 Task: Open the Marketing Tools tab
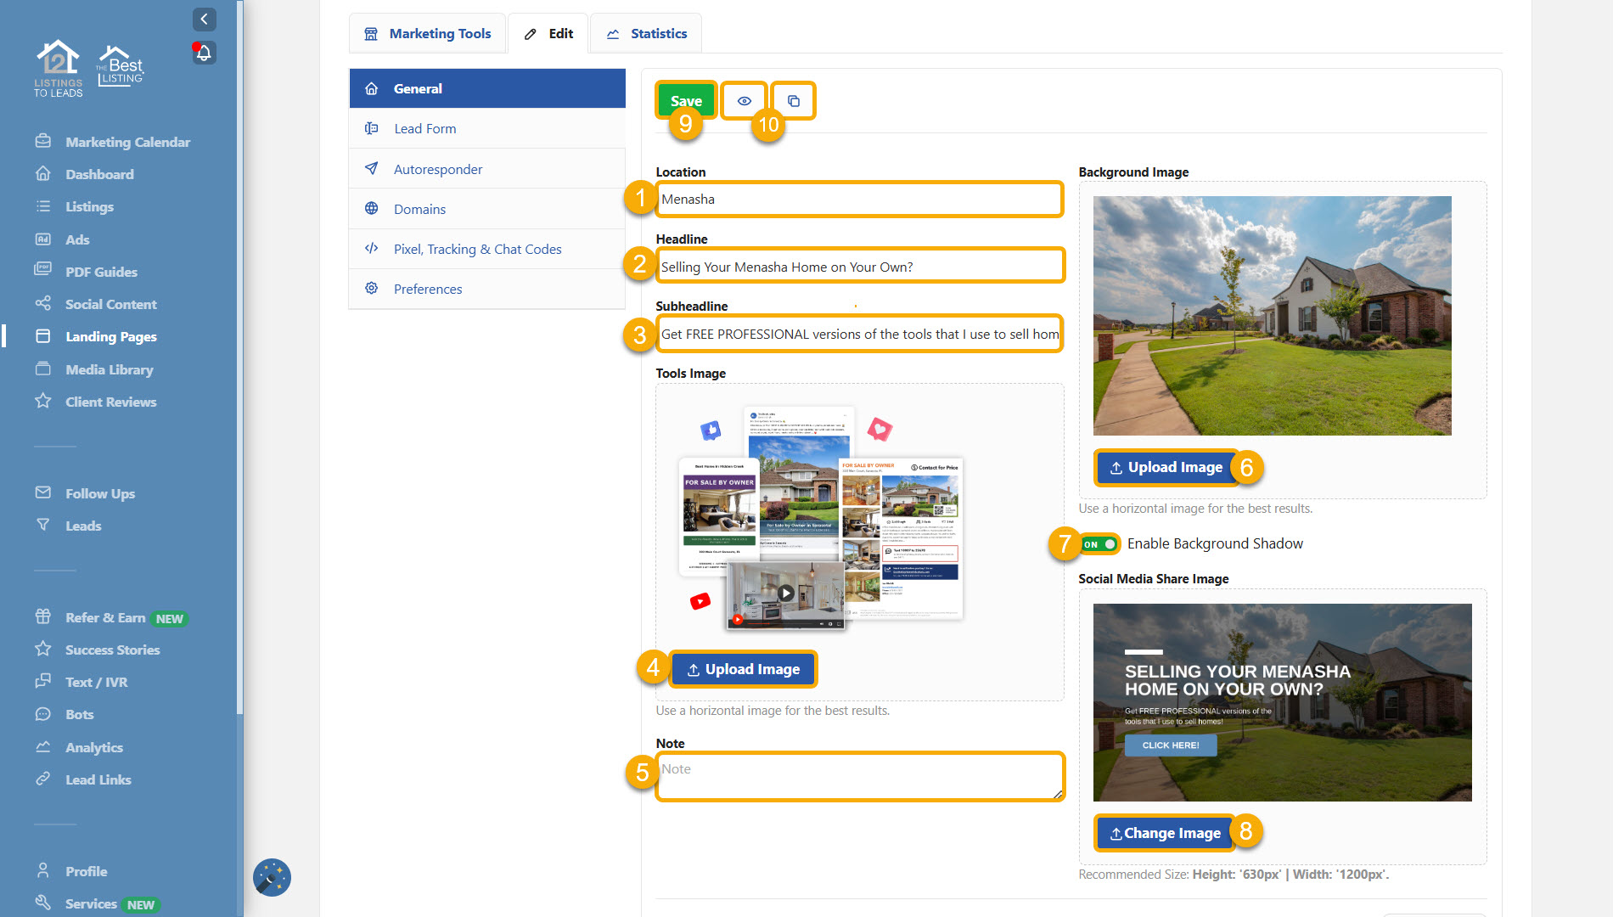click(428, 34)
